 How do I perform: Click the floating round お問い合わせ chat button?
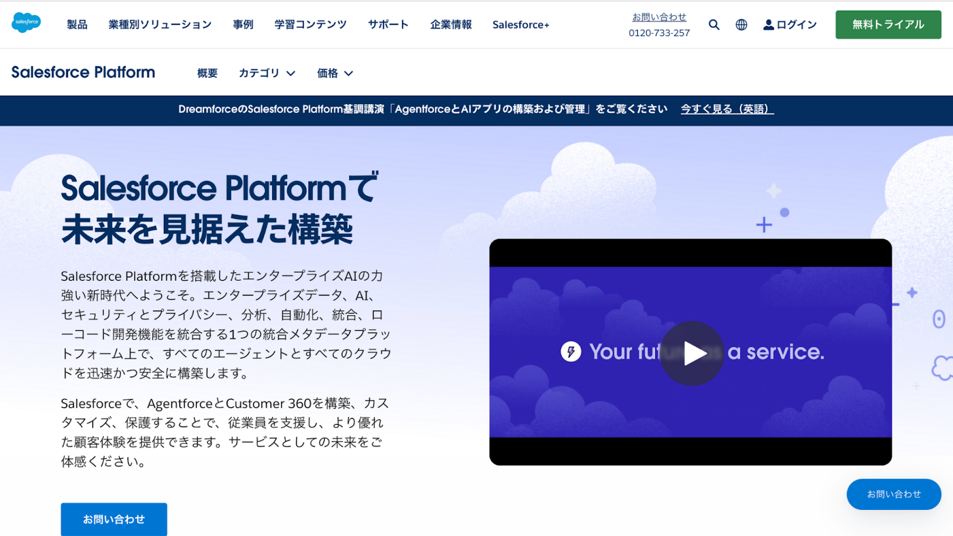[893, 494]
